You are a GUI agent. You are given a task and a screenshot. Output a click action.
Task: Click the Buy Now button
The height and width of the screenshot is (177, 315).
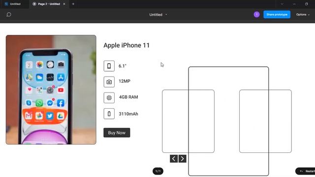(117, 133)
